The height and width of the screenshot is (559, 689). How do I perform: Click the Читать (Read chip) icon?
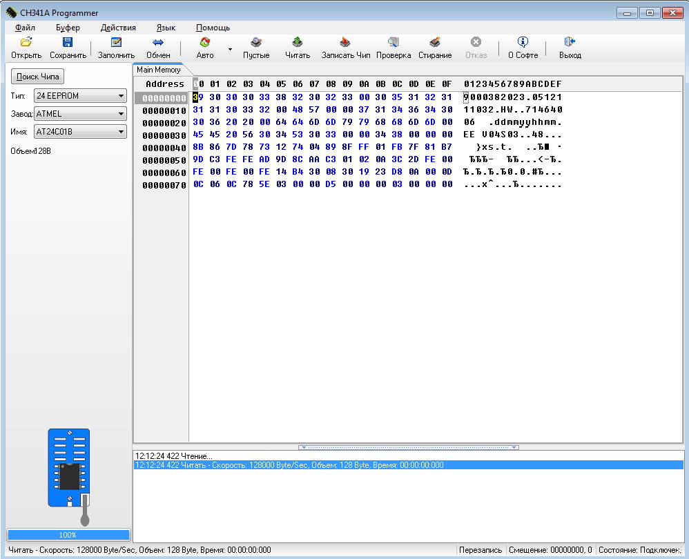298,43
